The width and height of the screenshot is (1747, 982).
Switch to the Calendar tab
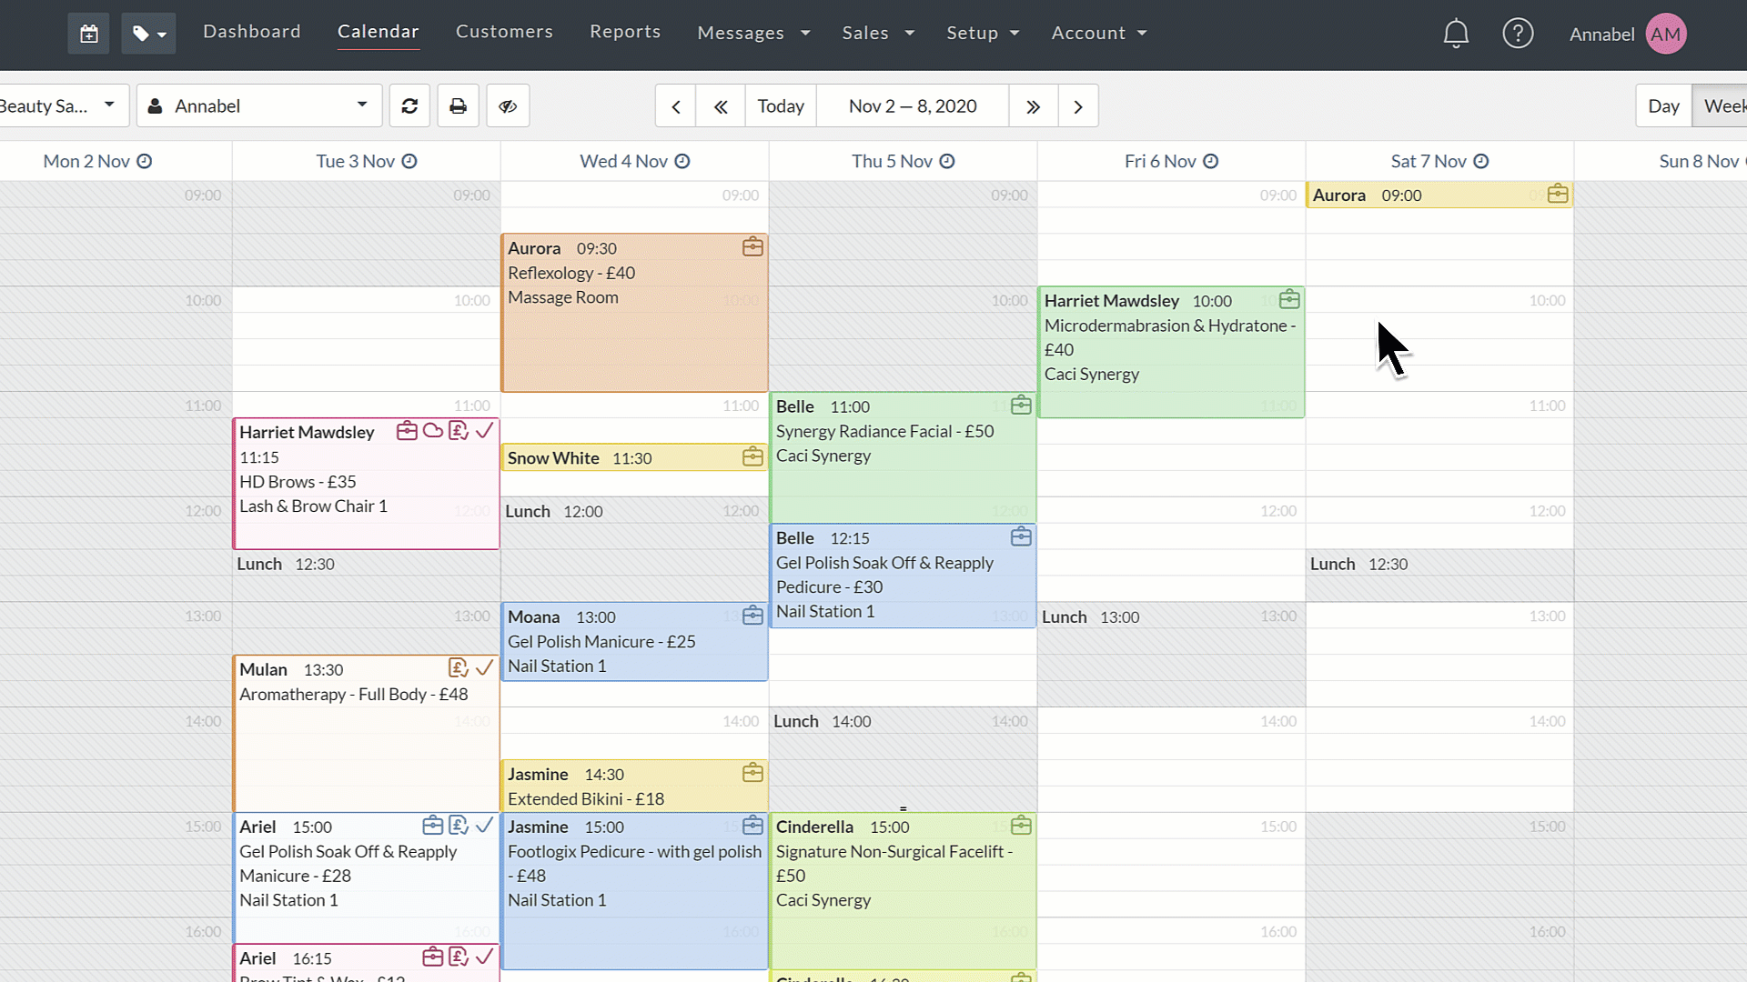379,32
